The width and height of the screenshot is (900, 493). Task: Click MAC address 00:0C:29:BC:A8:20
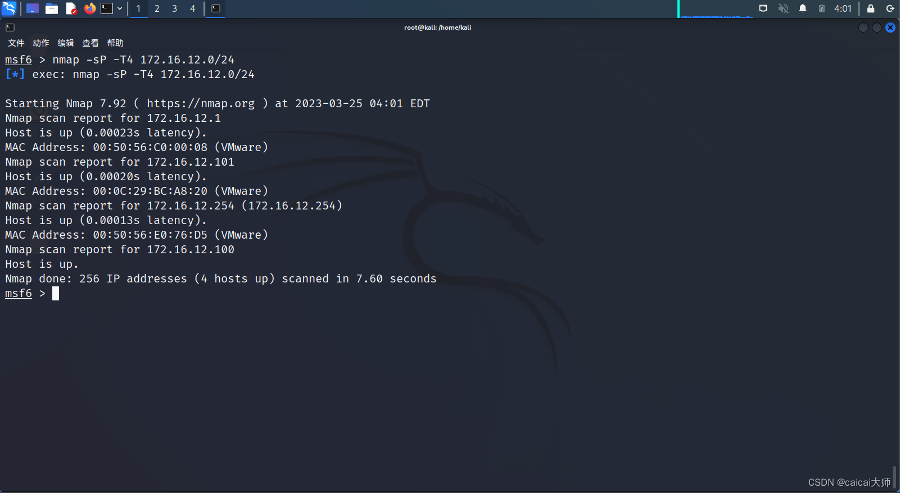pos(150,191)
